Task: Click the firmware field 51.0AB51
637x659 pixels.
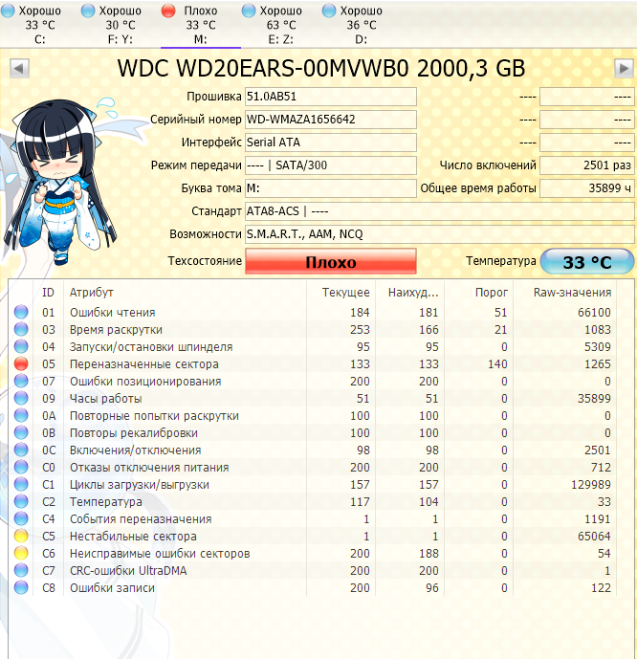Action: [x=331, y=97]
